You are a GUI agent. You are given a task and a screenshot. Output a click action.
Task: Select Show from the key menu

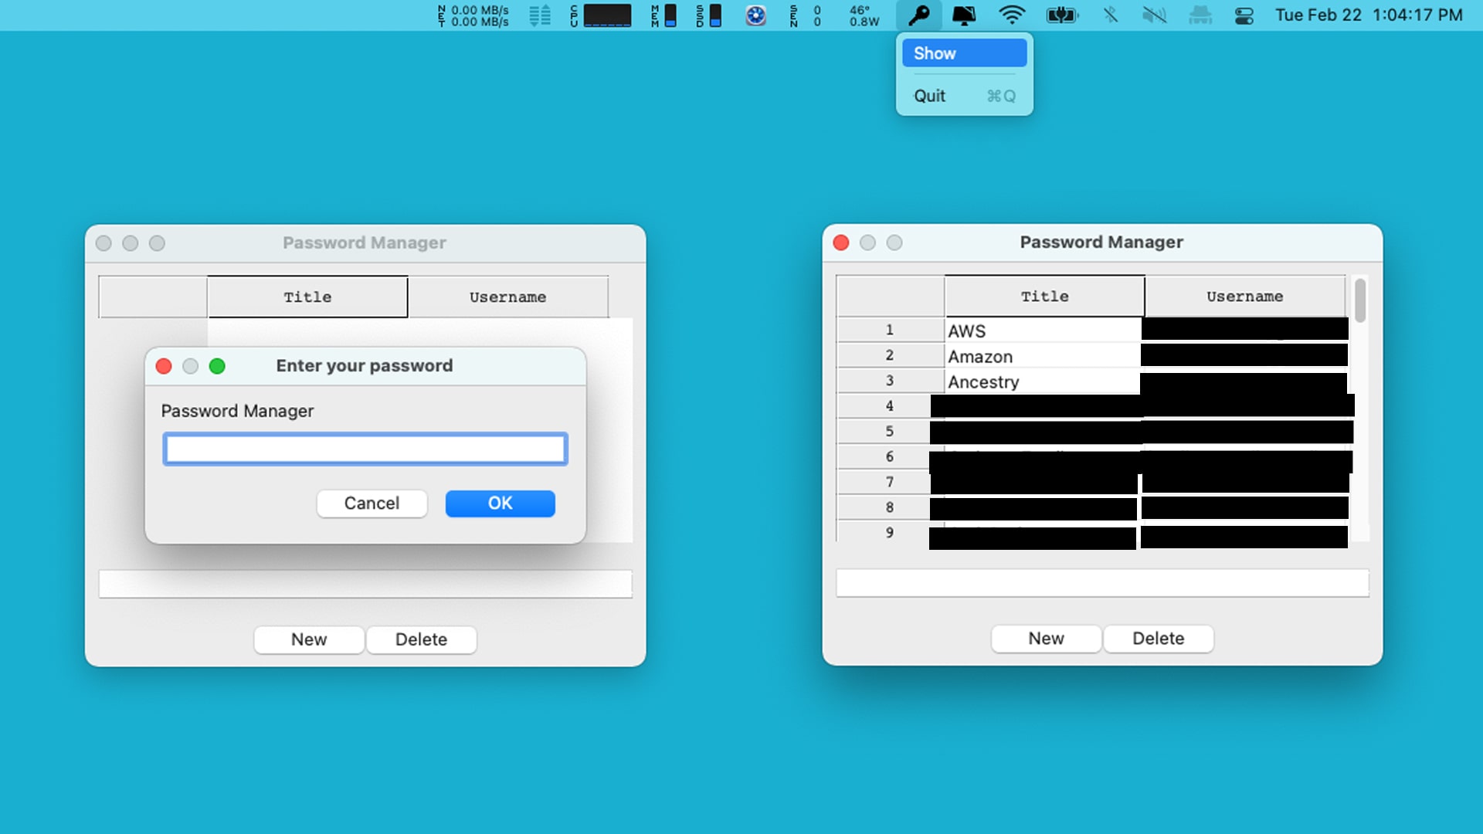pyautogui.click(x=964, y=53)
